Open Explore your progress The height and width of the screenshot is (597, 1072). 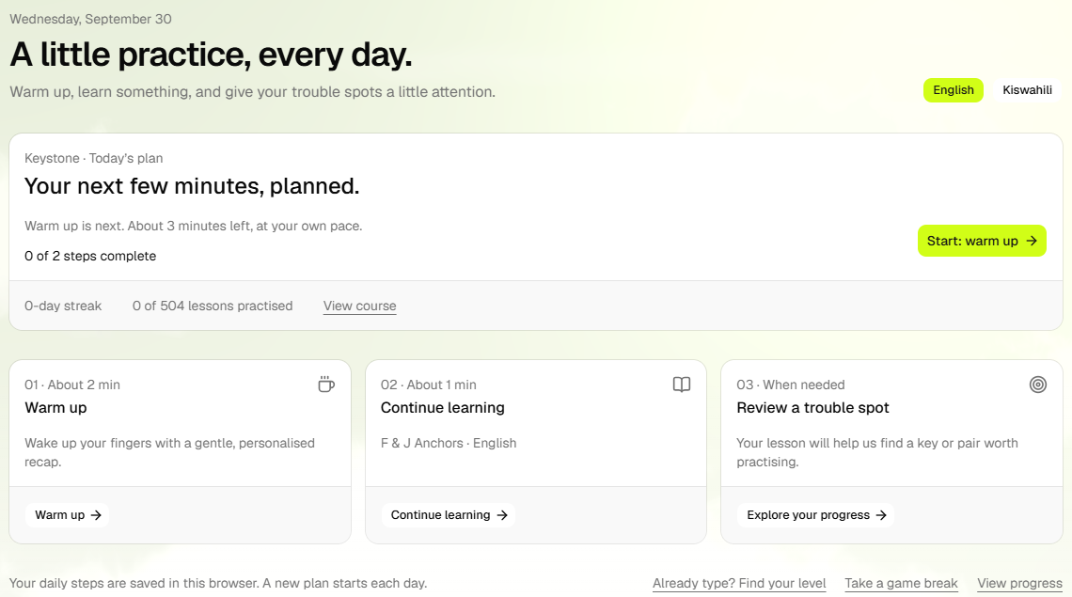[815, 515]
